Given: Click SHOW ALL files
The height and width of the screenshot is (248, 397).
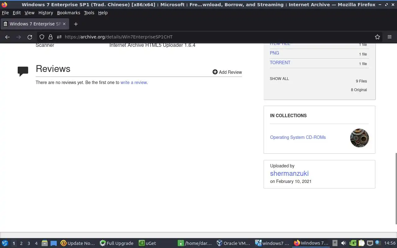Looking at the screenshot, I should (x=279, y=79).
